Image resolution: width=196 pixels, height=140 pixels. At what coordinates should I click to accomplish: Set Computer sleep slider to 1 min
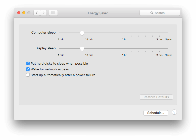(x=61, y=33)
